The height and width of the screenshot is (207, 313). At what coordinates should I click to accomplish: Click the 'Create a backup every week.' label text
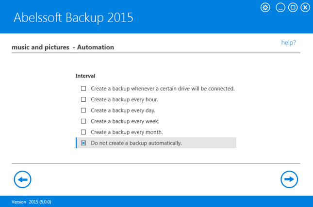click(125, 121)
